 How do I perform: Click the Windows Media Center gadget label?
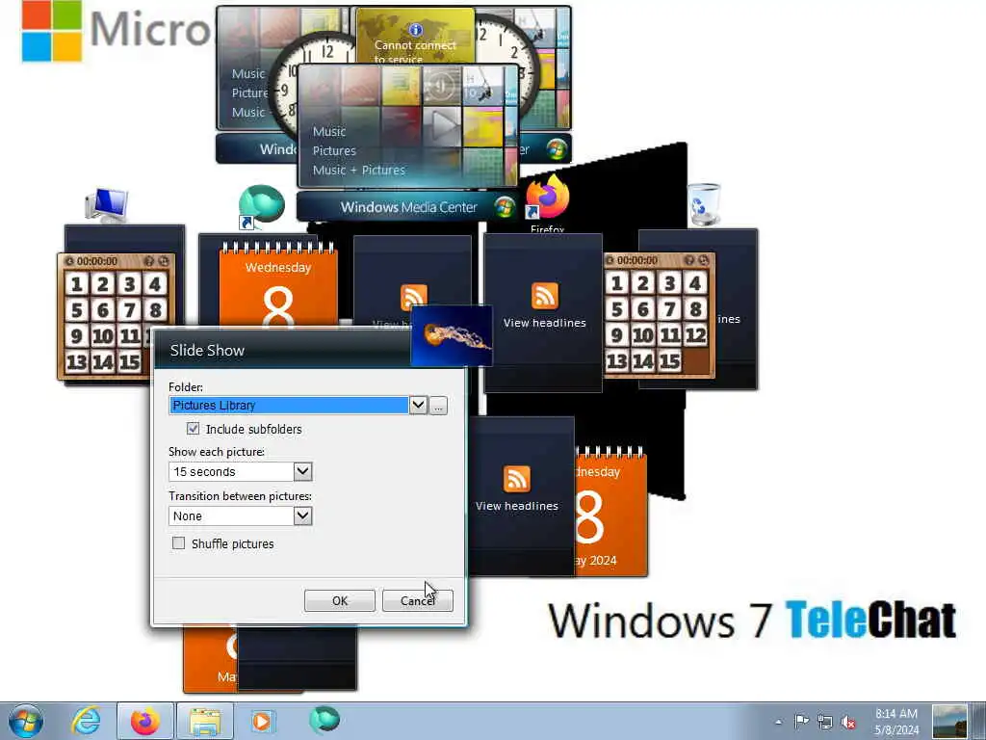pyautogui.click(x=408, y=207)
